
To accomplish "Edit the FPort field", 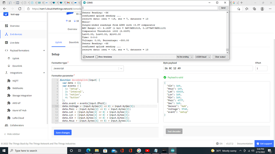I will point(261,68).
